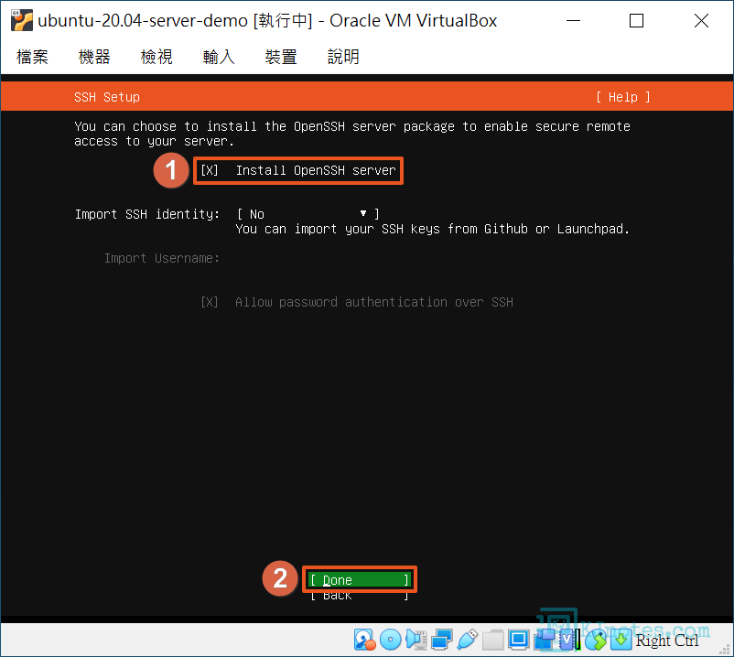Maximize the VirtualBox window

coord(636,21)
